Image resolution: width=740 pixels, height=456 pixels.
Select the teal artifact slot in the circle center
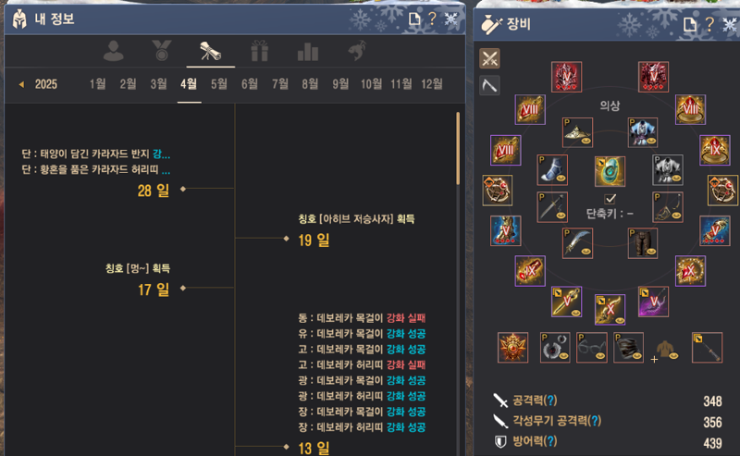pos(610,171)
